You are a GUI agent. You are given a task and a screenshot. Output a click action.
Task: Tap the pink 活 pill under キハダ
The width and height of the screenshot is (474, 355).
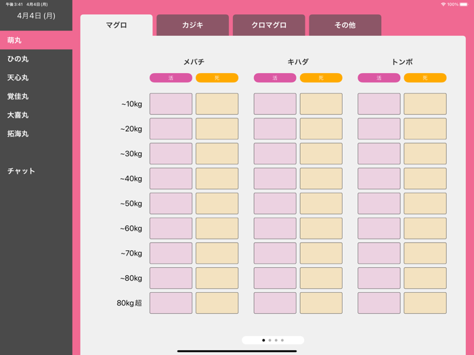[x=275, y=78]
